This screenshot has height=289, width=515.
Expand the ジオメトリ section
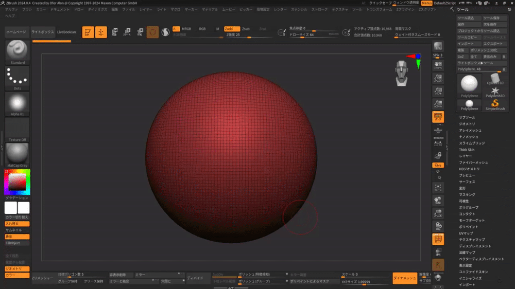[467, 124]
